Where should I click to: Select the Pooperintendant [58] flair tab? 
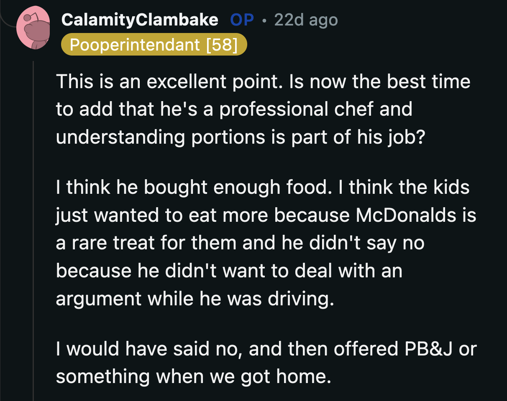pos(154,44)
